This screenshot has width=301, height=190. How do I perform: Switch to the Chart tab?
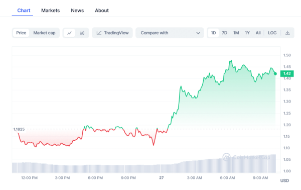click(24, 11)
